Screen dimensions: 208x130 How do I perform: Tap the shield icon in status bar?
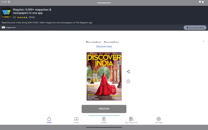click(x=9, y=2)
